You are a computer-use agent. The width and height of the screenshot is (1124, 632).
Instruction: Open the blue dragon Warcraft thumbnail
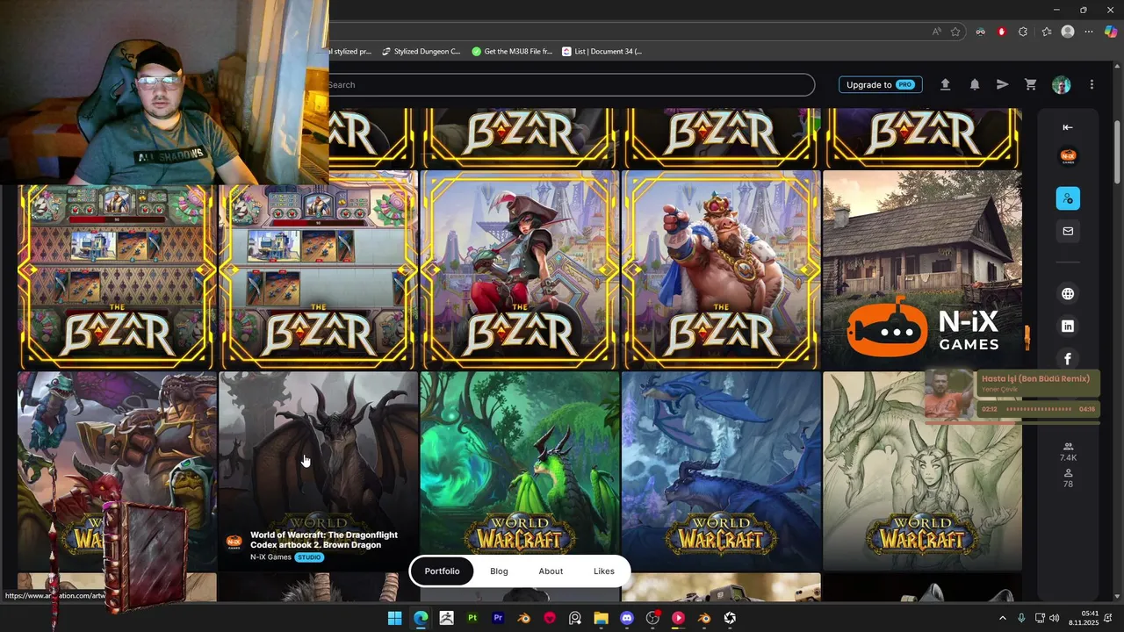click(721, 471)
